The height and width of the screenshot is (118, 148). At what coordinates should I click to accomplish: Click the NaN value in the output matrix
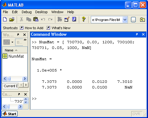click(x=129, y=87)
